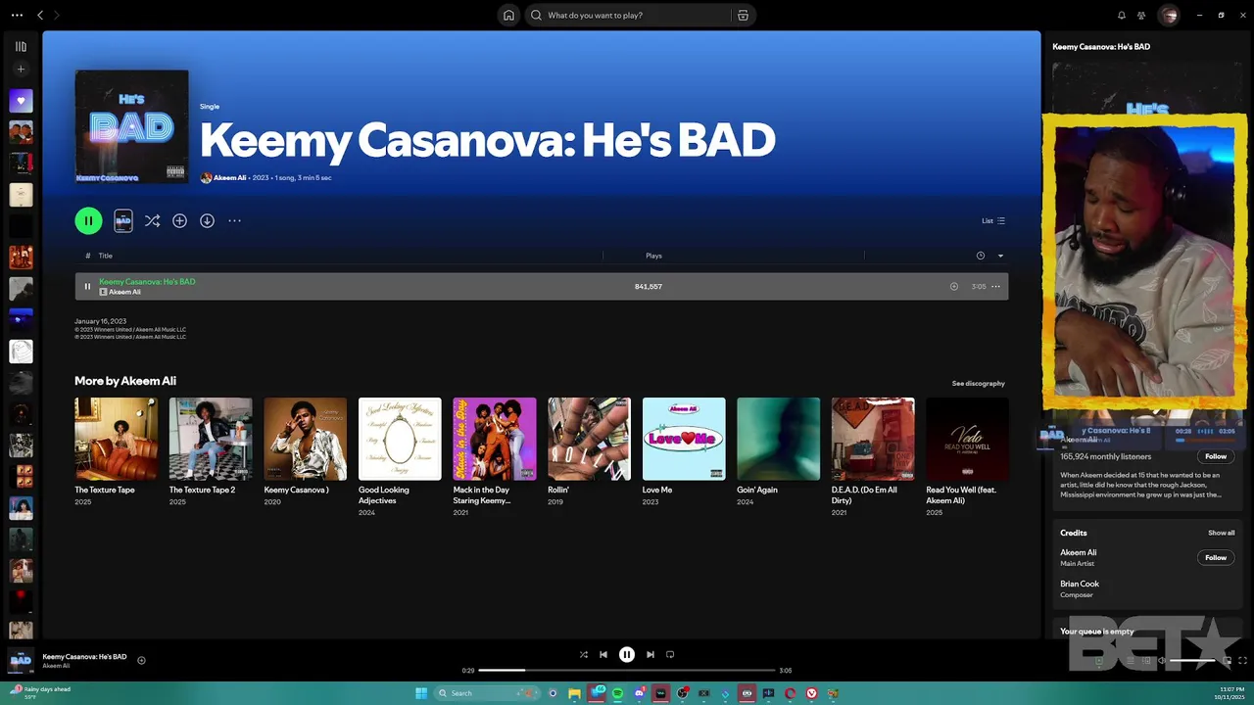This screenshot has height=705, width=1254.
Task: Create a playlist with the plus icon
Action: coord(21,70)
